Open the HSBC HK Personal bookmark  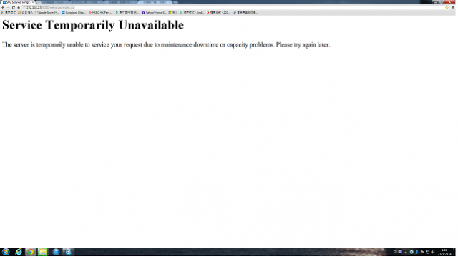[x=100, y=13]
